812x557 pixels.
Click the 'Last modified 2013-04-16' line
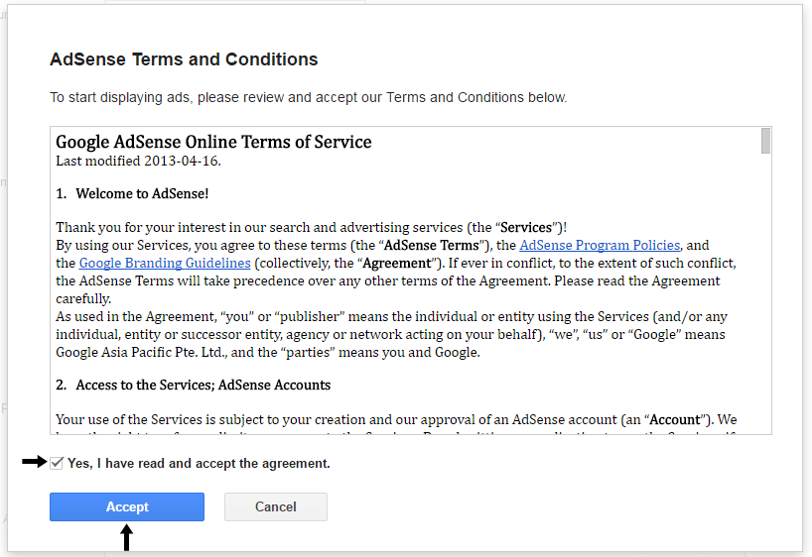[x=138, y=161]
